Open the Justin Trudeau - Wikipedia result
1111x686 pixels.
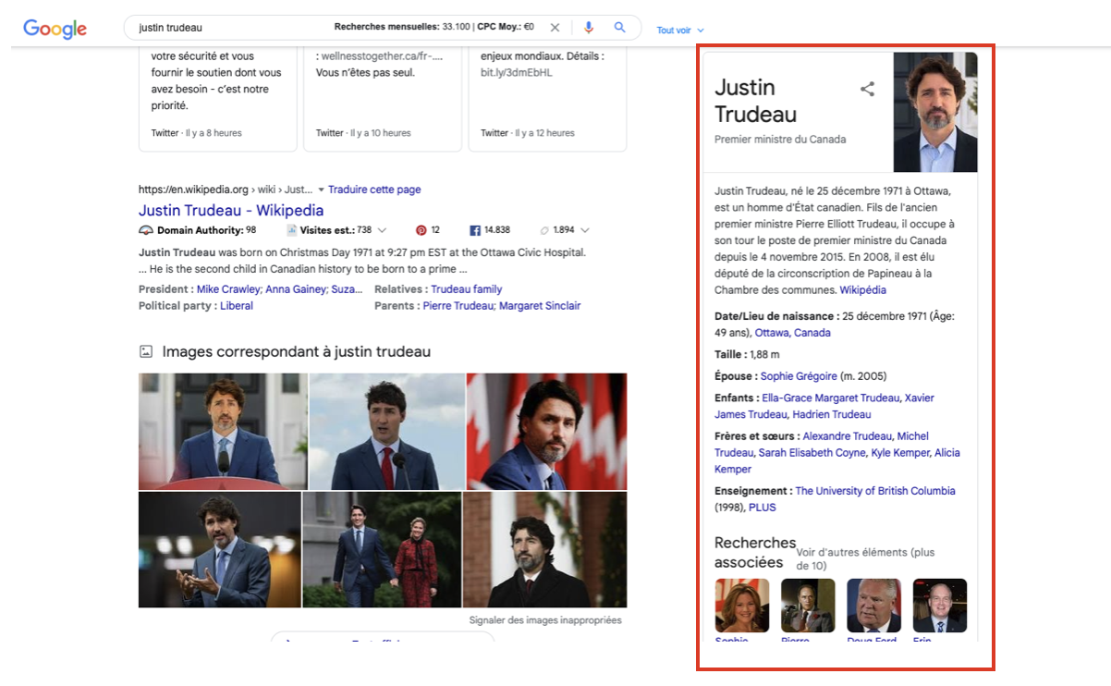pyautogui.click(x=231, y=210)
